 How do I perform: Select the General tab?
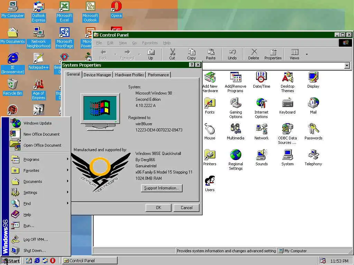tap(73, 75)
